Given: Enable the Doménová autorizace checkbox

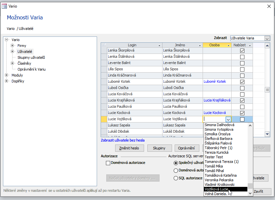Looking at the screenshot, I should (108, 163).
